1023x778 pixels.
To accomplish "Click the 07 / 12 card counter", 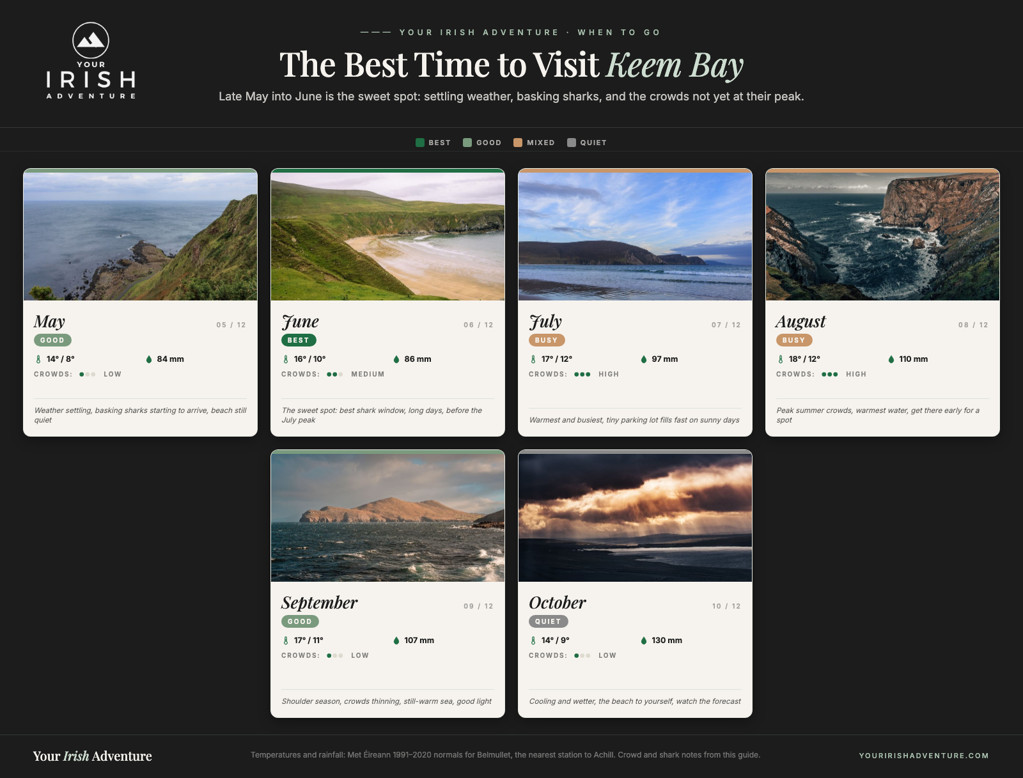I will coord(726,325).
